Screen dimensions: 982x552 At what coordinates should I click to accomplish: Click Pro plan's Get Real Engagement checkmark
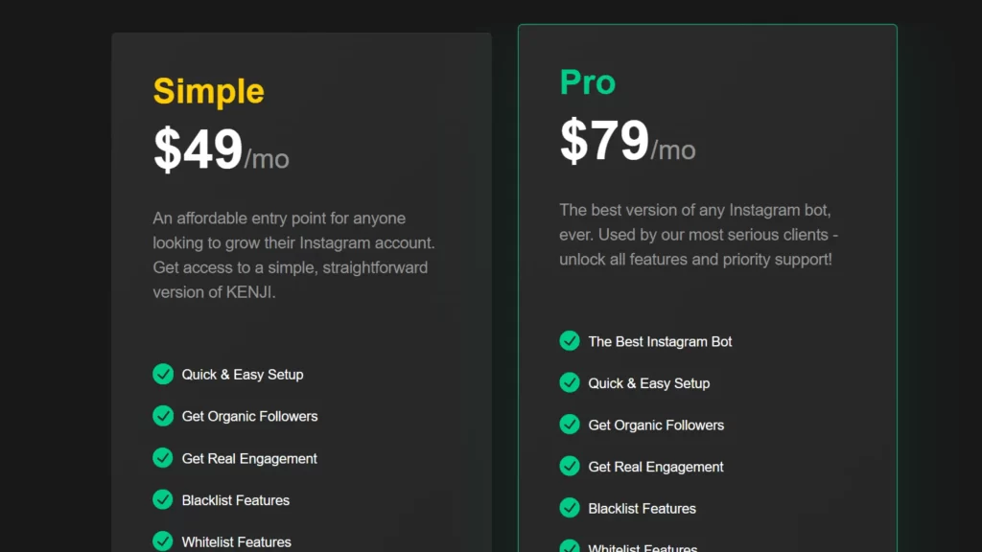(x=570, y=466)
